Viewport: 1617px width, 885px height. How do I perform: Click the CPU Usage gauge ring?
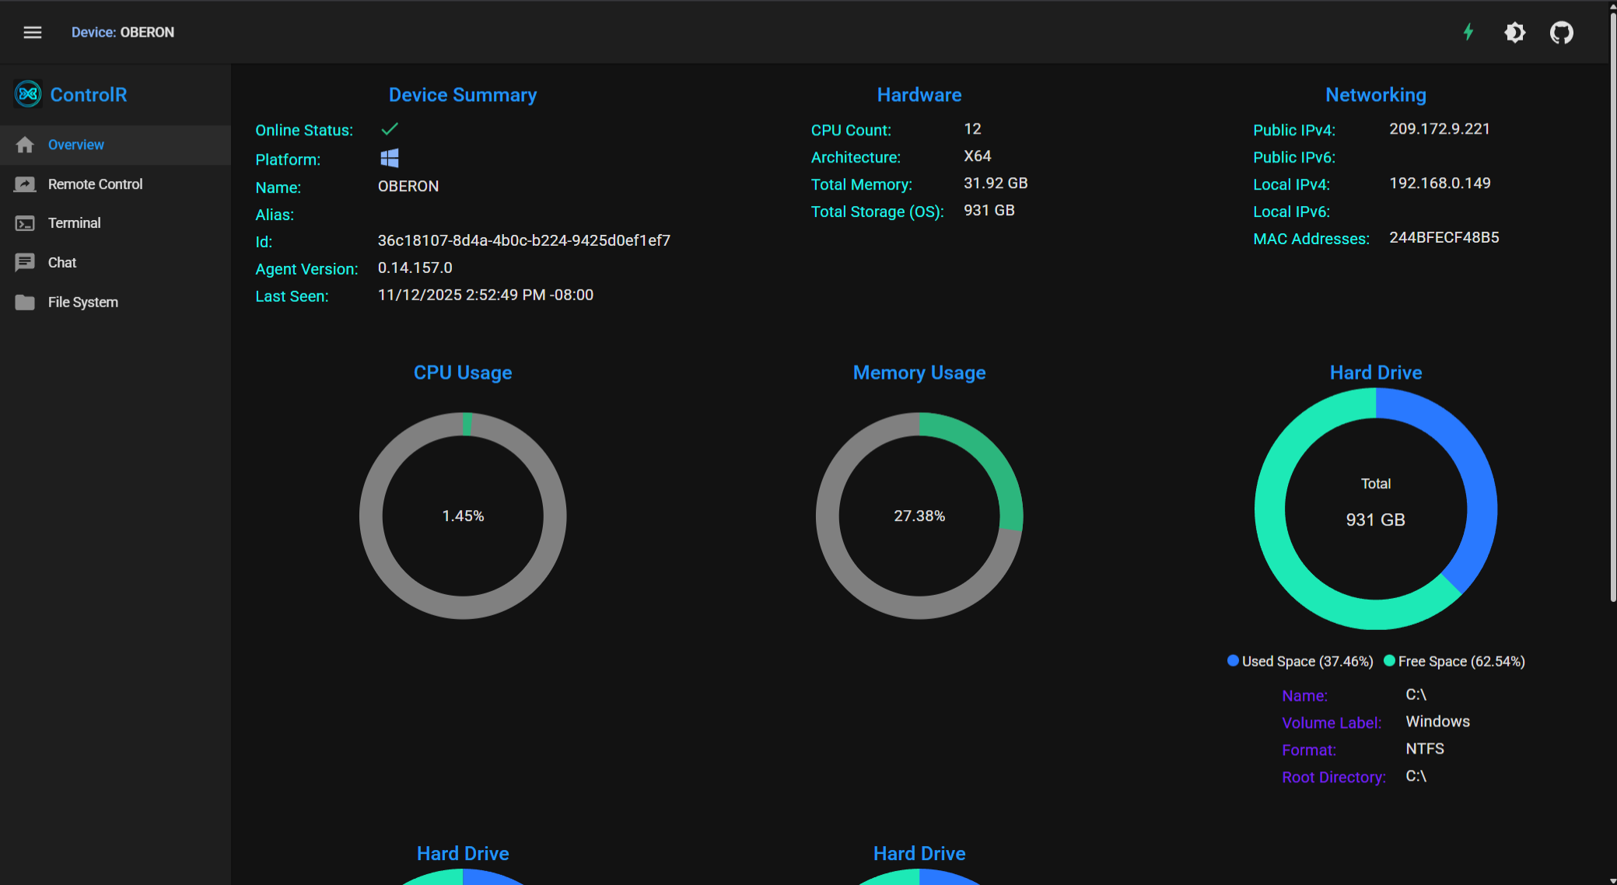click(x=371, y=516)
